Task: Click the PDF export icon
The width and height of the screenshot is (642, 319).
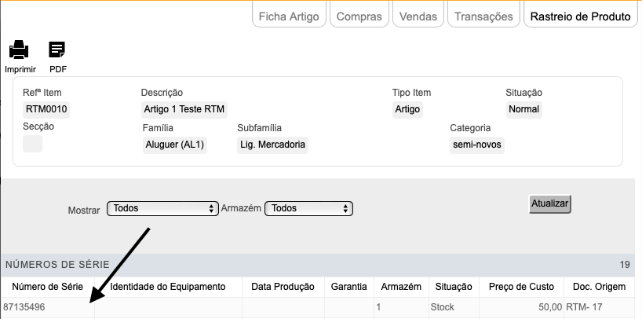Action: (57, 49)
